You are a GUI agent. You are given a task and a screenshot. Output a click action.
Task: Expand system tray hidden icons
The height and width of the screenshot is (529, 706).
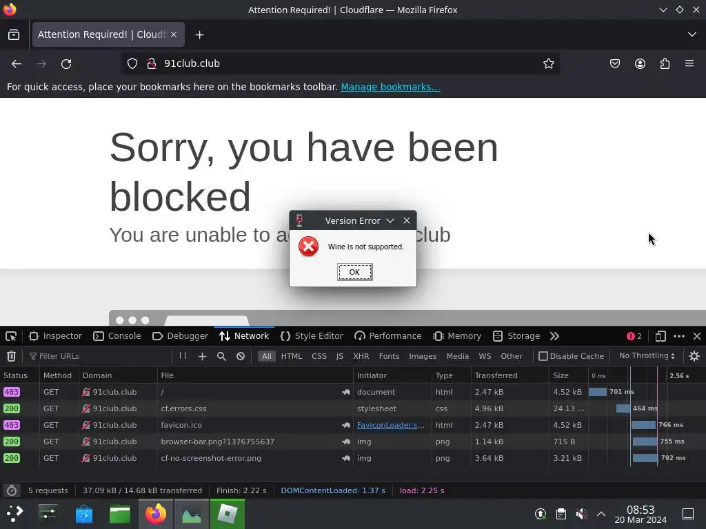tap(601, 514)
